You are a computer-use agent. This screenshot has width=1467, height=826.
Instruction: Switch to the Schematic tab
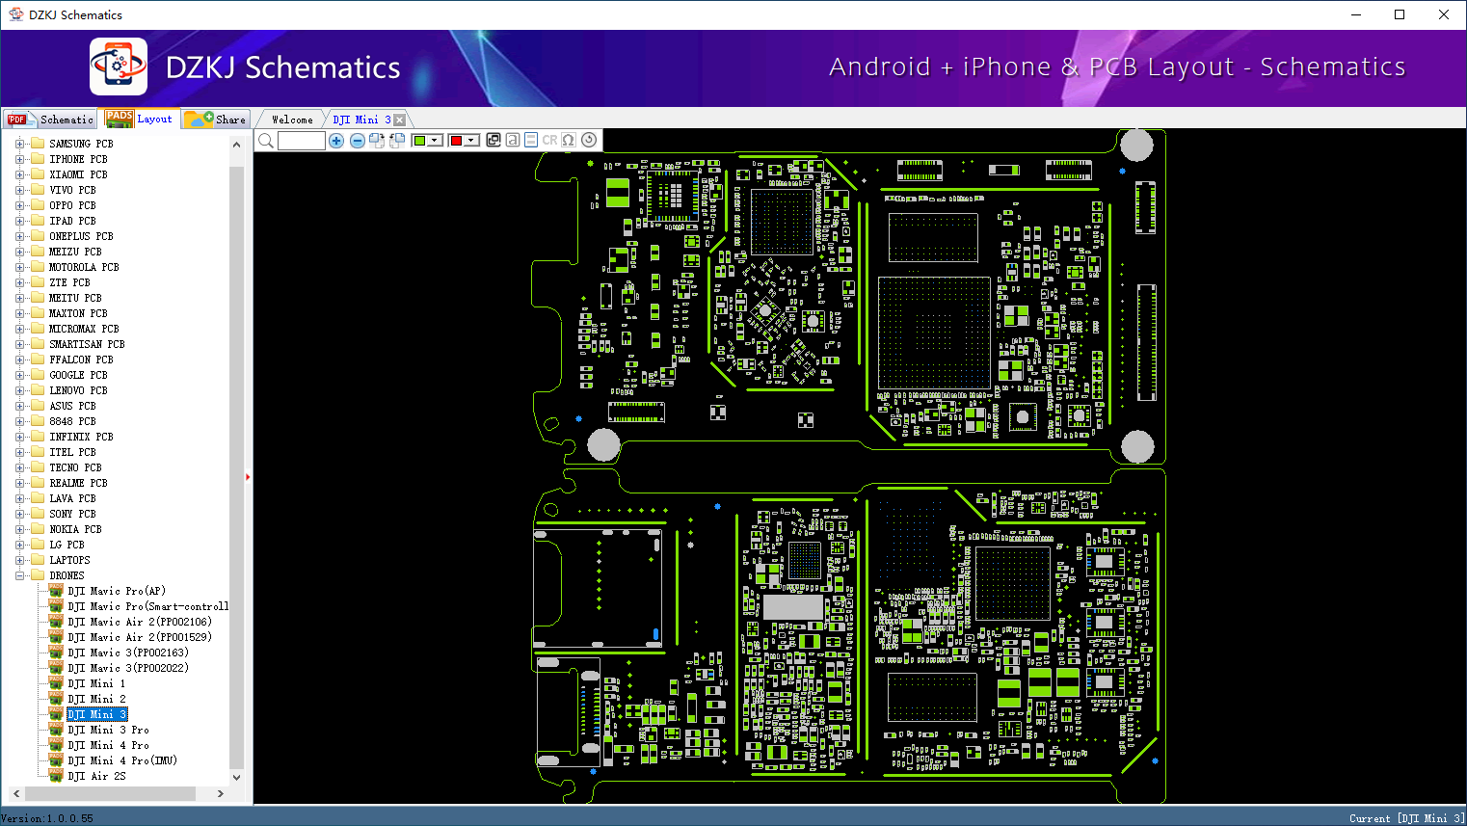coord(50,120)
